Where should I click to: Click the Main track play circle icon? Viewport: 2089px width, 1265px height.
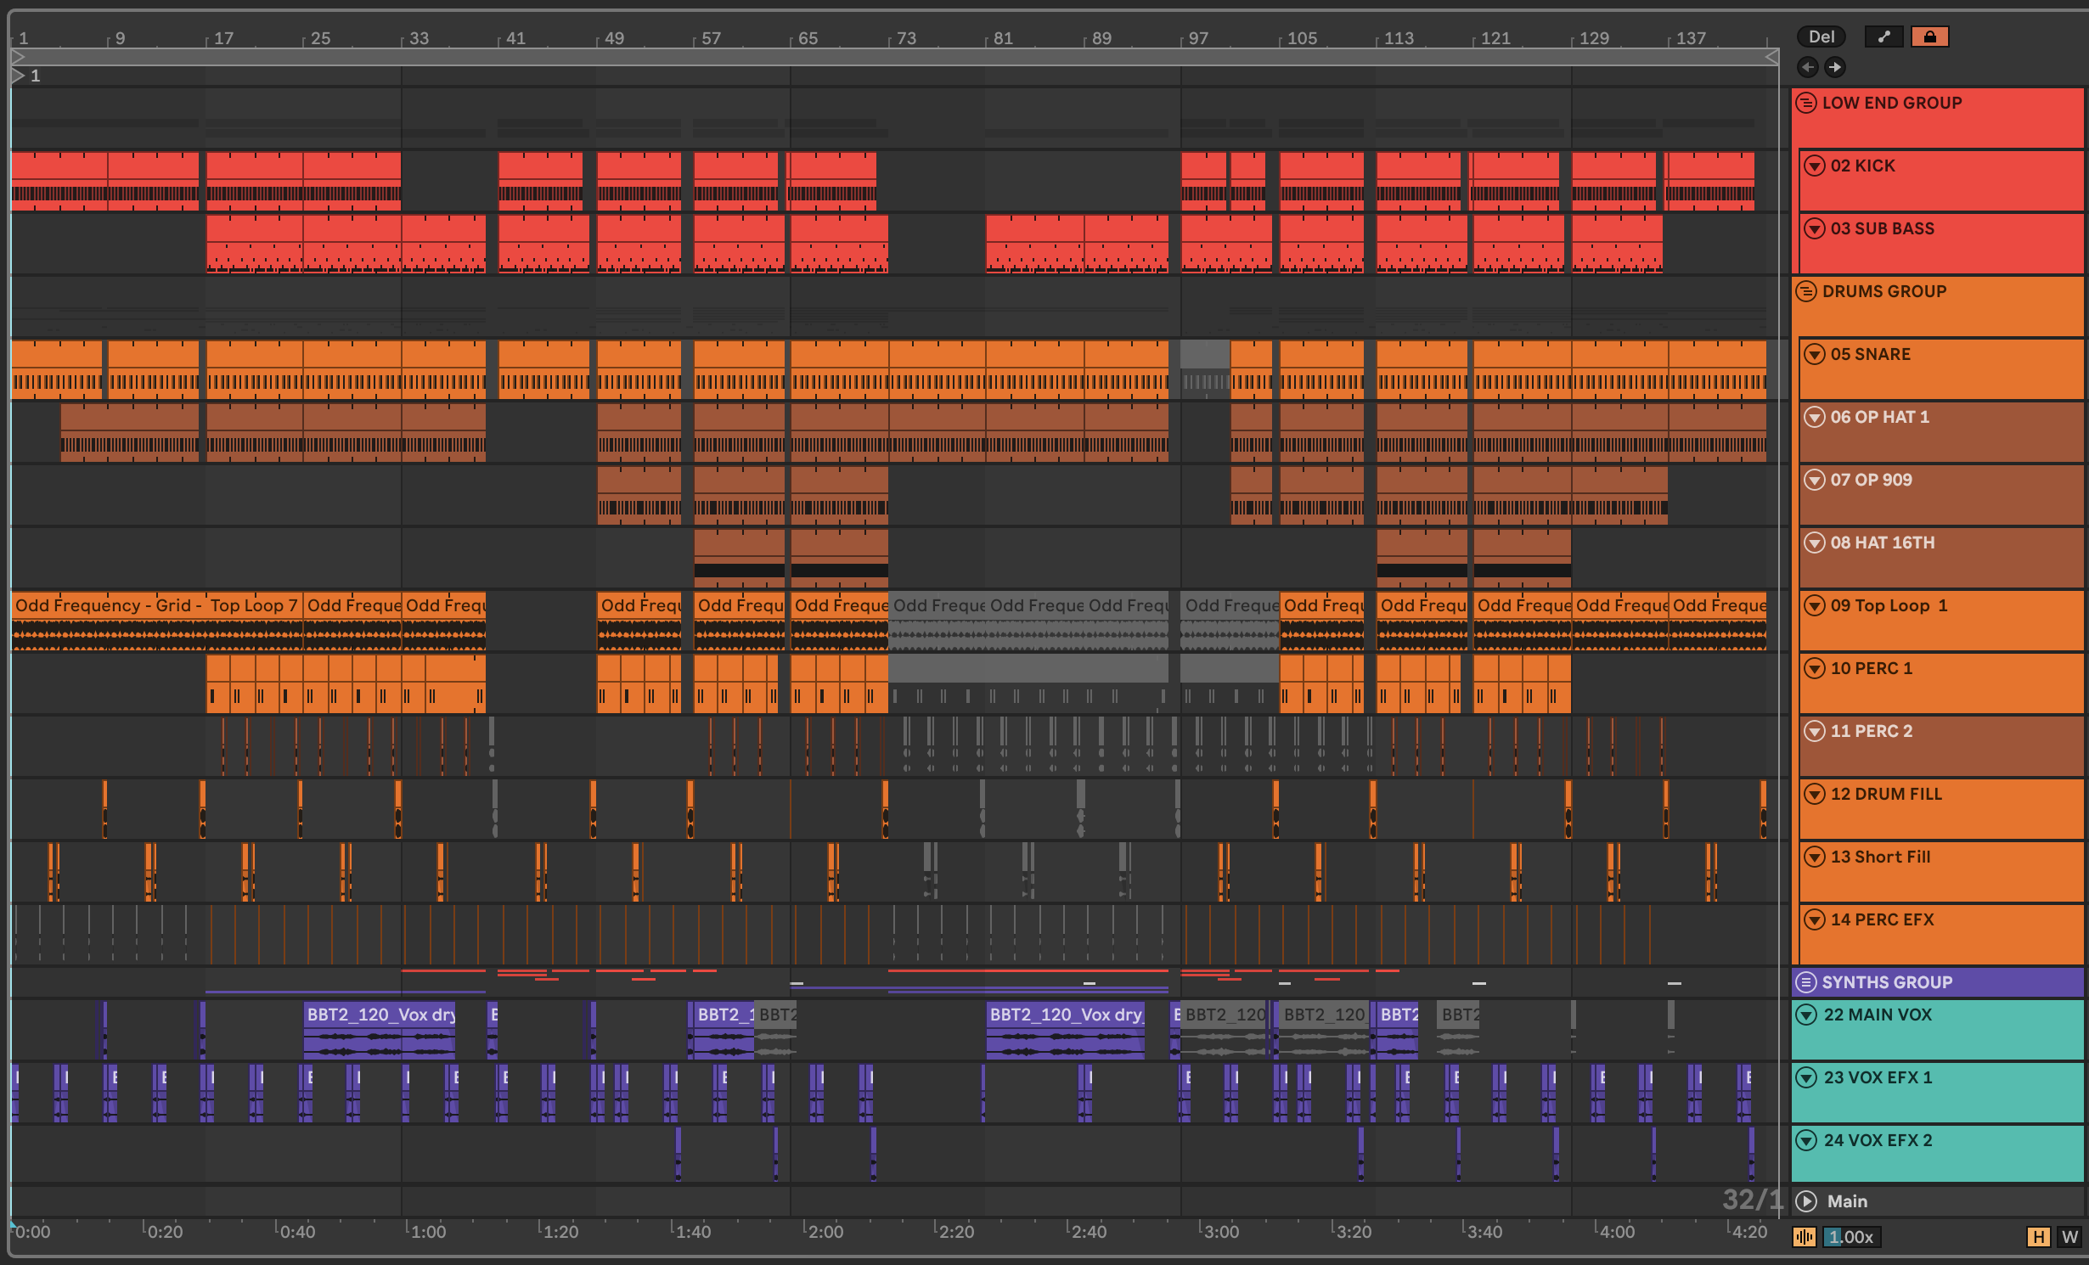point(1806,1201)
